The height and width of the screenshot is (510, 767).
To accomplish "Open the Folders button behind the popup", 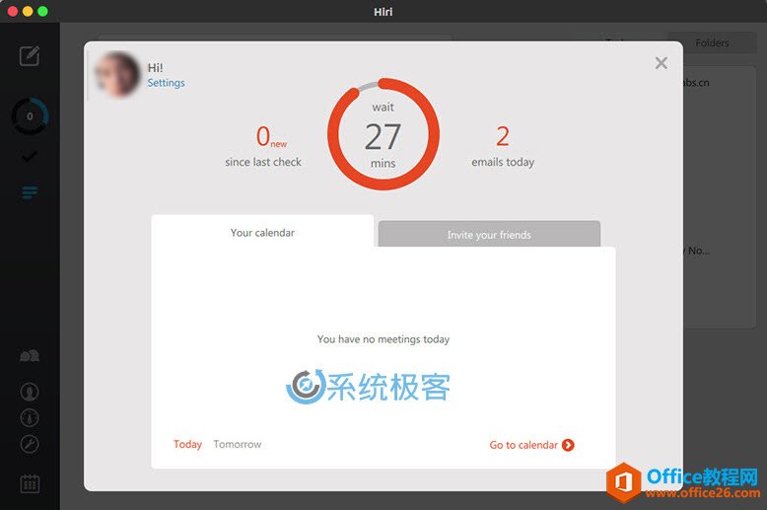I will [712, 43].
